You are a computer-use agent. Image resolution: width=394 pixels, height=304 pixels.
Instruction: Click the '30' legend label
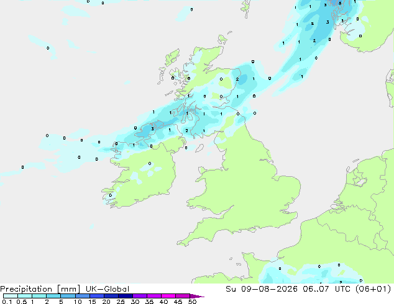(135, 302)
